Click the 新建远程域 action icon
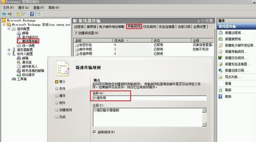Image resolution: width=256 pixels, height=142 pixels. tap(221, 33)
